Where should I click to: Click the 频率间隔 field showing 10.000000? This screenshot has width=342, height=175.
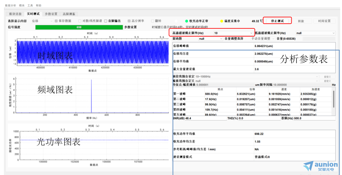pos(302,85)
